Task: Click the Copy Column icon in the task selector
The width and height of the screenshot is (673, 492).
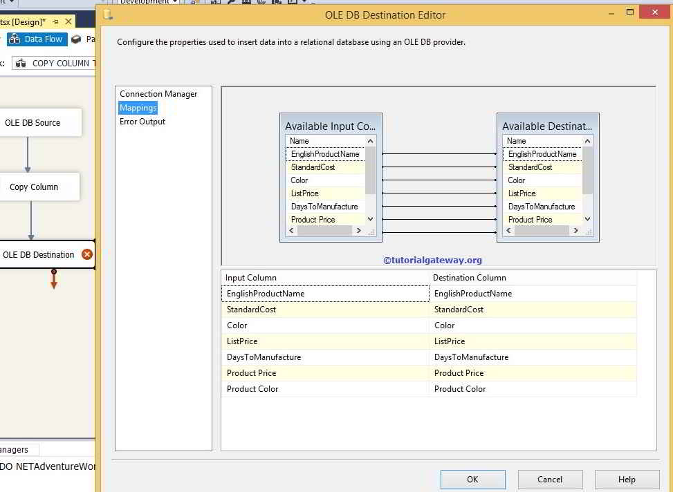Action: tap(21, 63)
